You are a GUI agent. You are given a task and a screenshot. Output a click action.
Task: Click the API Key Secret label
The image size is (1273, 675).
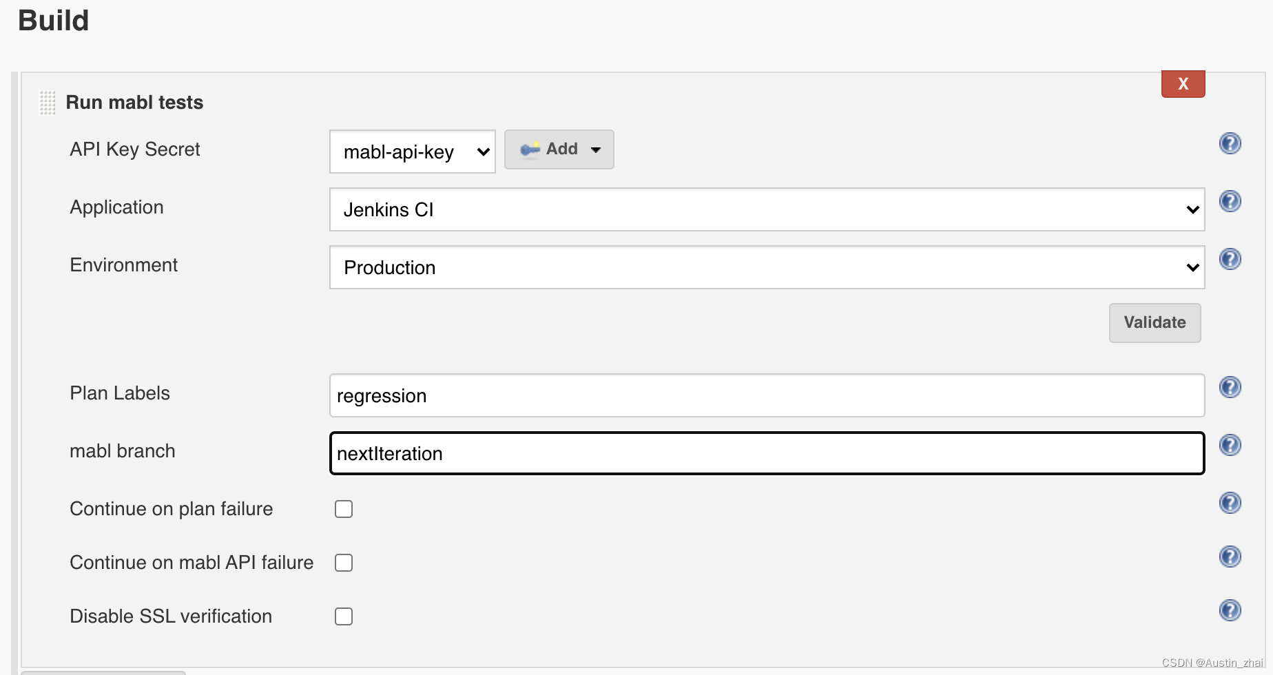[135, 149]
